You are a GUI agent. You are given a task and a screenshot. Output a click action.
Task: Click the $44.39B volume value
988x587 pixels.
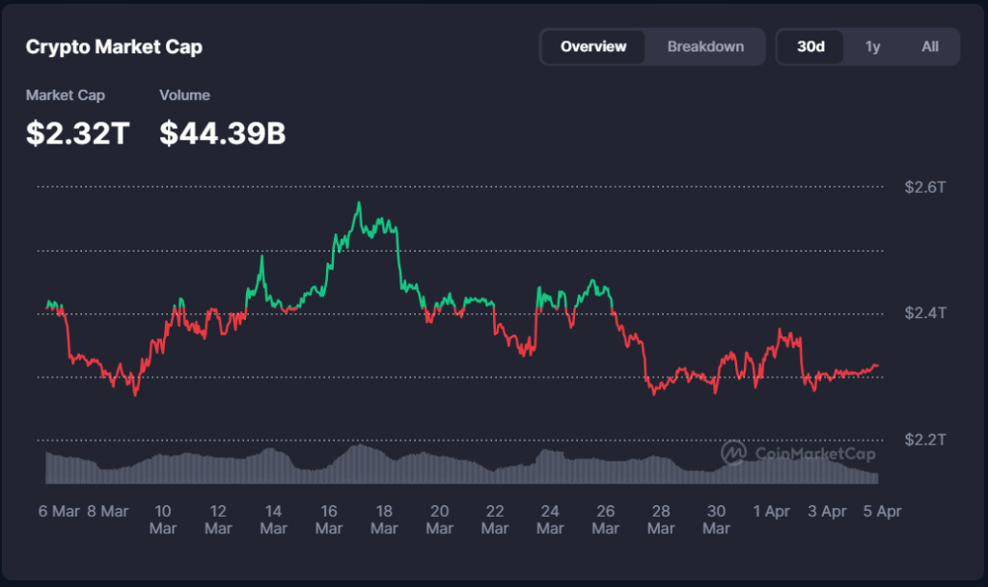click(x=222, y=133)
